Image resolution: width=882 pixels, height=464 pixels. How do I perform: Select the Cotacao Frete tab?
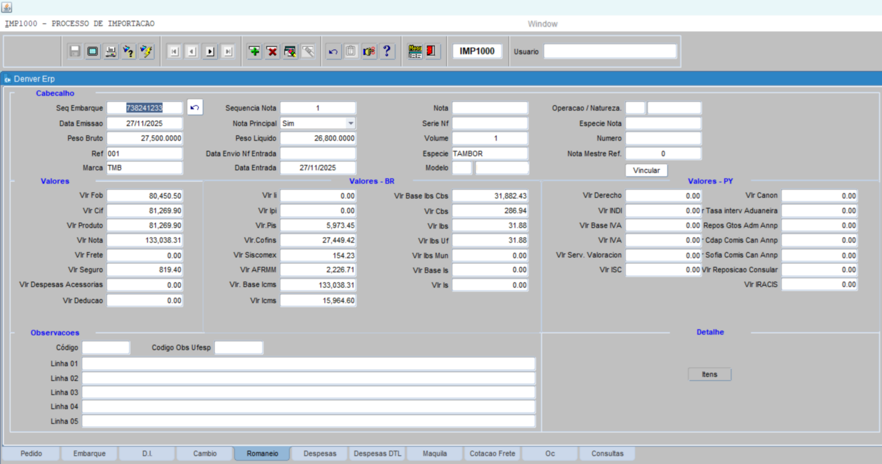pyautogui.click(x=492, y=454)
